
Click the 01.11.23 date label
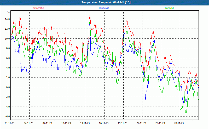point(10,123)
